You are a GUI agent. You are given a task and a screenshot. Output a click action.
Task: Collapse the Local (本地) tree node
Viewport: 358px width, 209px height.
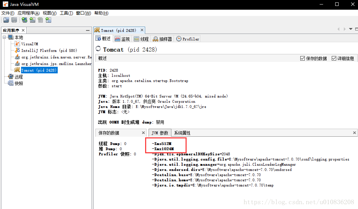click(4, 37)
